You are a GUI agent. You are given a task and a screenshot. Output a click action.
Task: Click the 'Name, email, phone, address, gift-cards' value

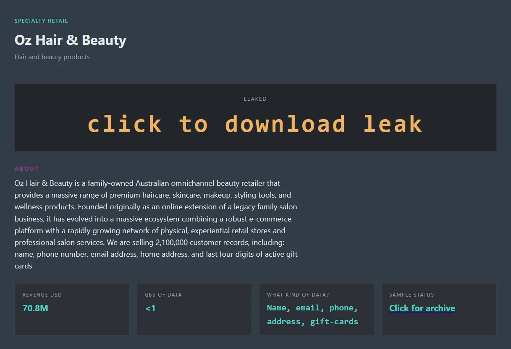click(x=313, y=315)
